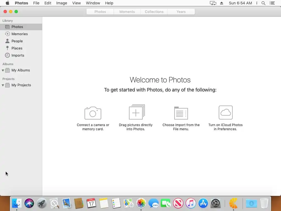Click the Safari placeholder icon in the Dock
281x211 pixels.
[54, 203]
